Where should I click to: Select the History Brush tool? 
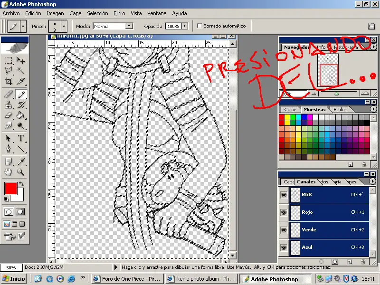21,104
